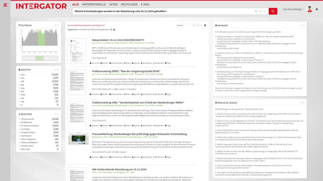Download the Umgehungsstraße B346 Fraktionsantrag
This screenshot has height=181, width=323.
tap(146, 94)
